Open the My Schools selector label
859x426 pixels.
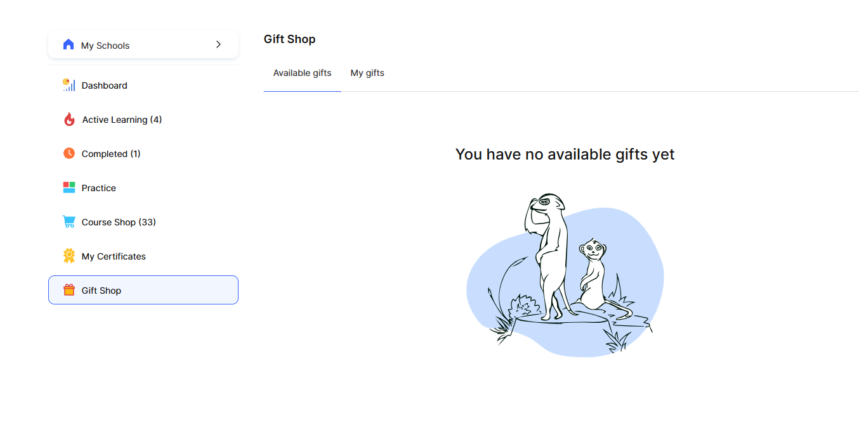tap(105, 46)
